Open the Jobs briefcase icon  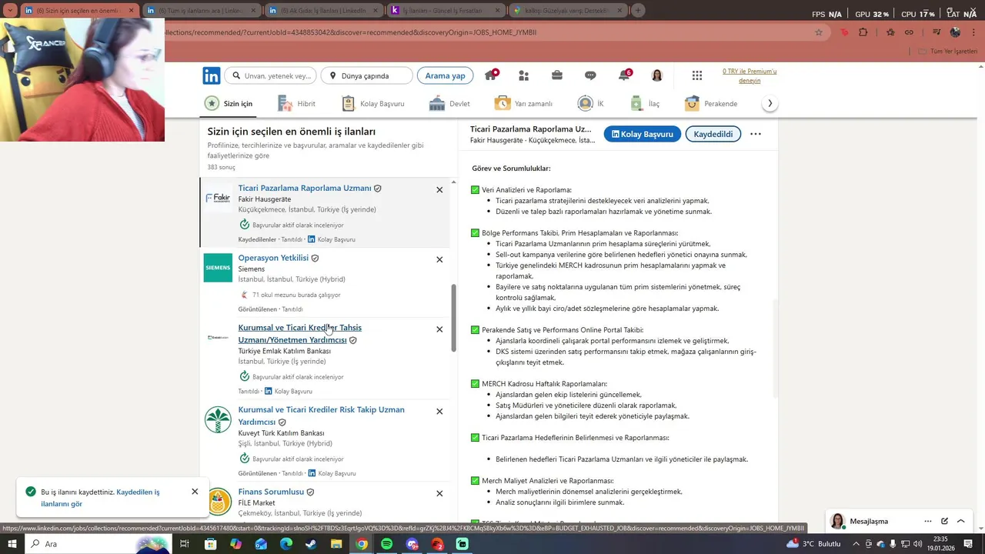(x=556, y=75)
